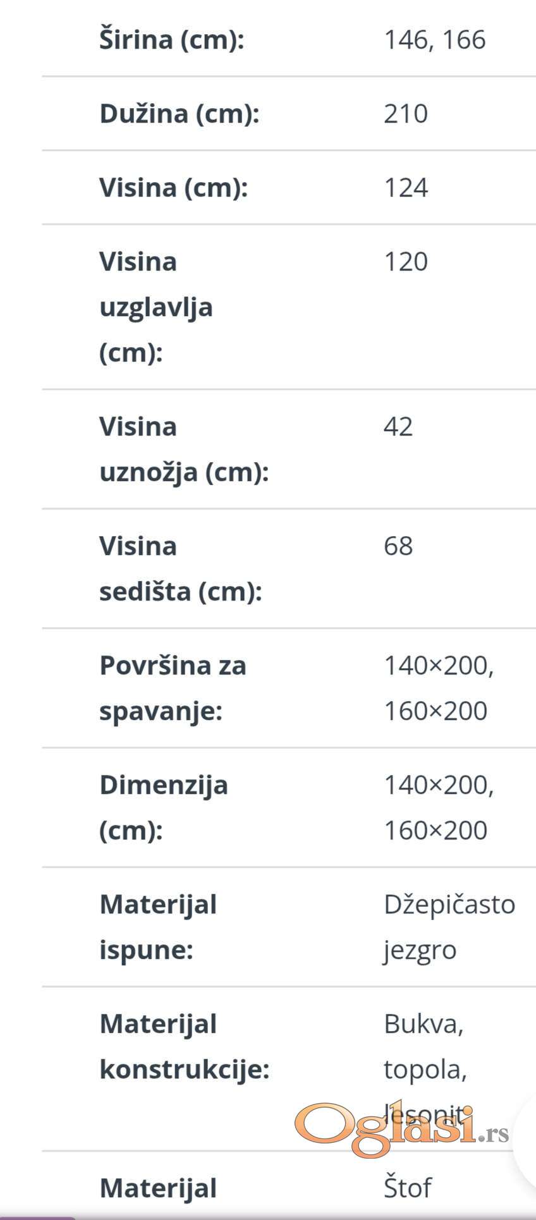Select the width value "146, 166"
Image resolution: width=536 pixels, height=1220 pixels.
434,39
